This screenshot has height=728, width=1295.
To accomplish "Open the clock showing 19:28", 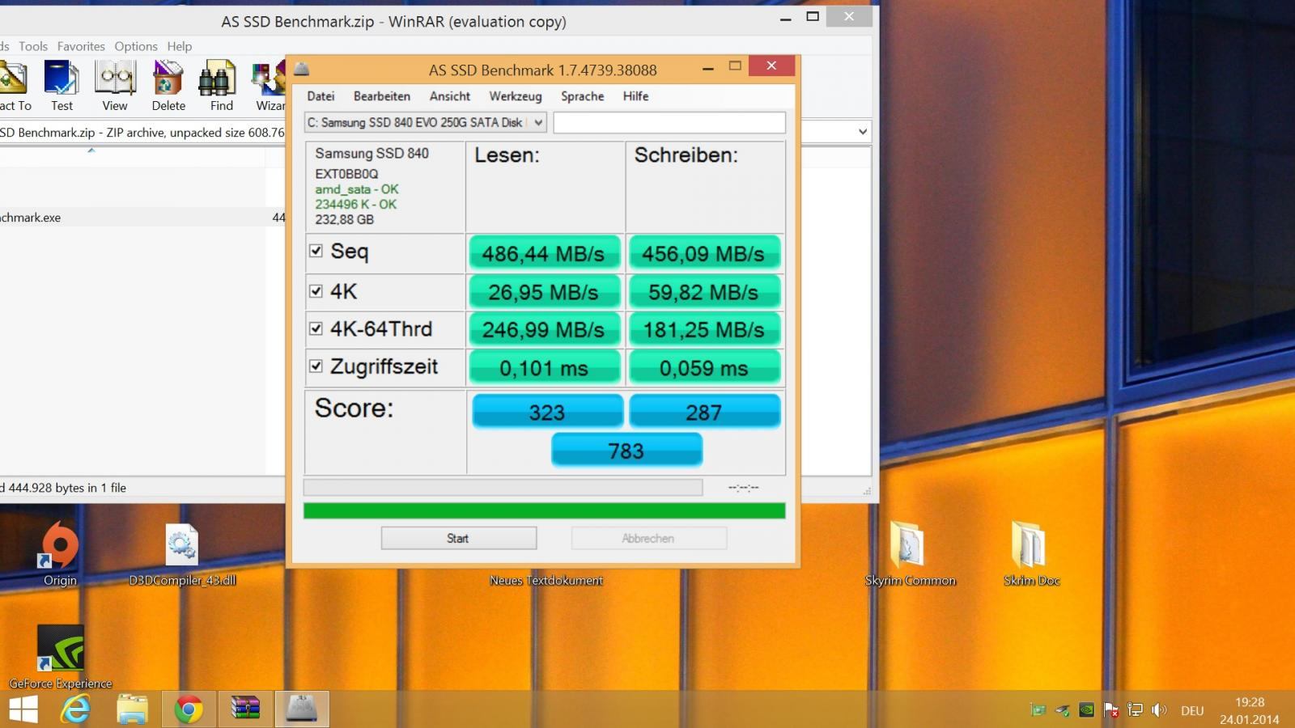I will (1250, 710).
